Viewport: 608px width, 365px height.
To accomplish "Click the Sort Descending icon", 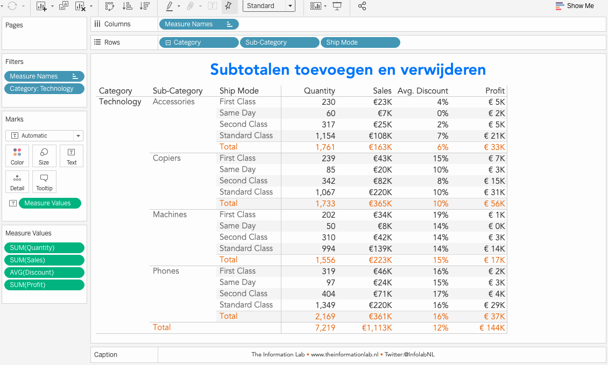I will pyautogui.click(x=144, y=6).
